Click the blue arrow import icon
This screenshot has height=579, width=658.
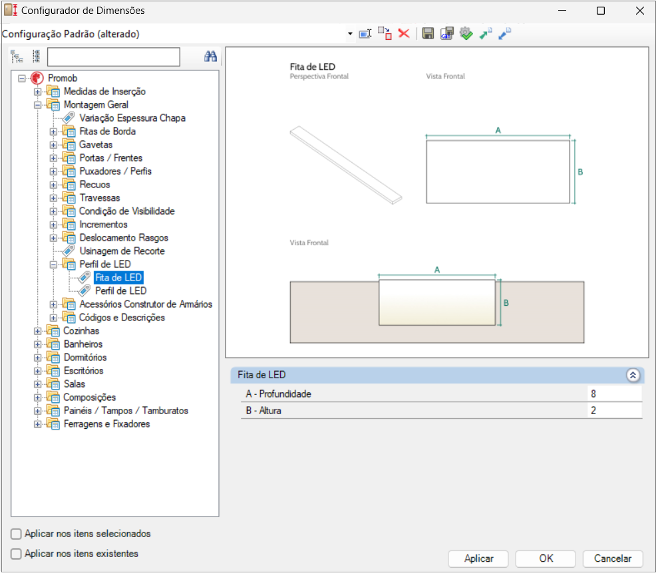tap(505, 34)
